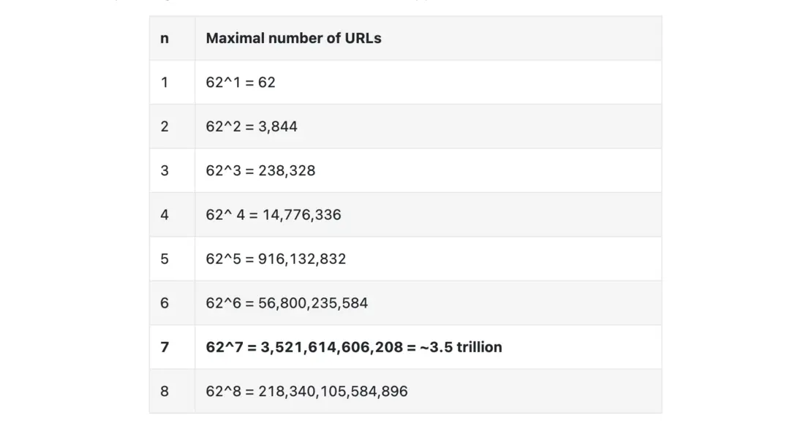The height and width of the screenshot is (426, 803).
Task: Select the n value 8 cell
Action: tap(165, 391)
